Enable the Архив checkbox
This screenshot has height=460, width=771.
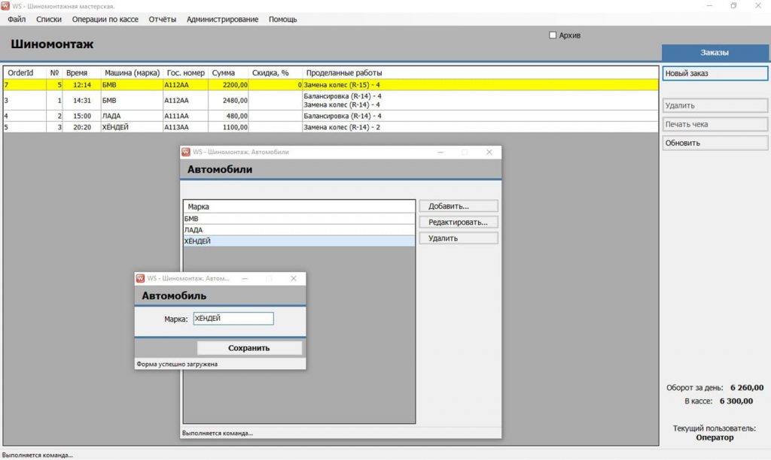(x=553, y=35)
